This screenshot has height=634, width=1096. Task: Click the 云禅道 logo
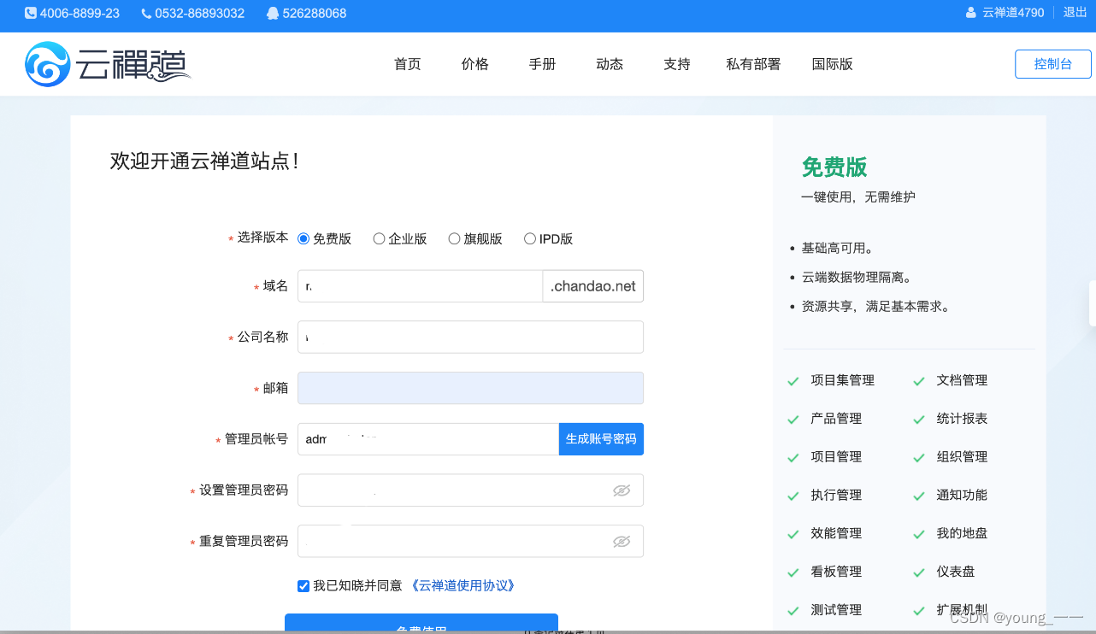108,64
